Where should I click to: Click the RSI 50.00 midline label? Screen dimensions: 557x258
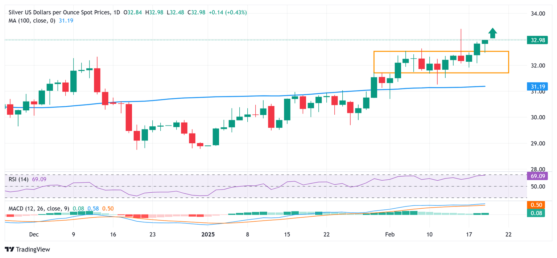[x=537, y=187]
